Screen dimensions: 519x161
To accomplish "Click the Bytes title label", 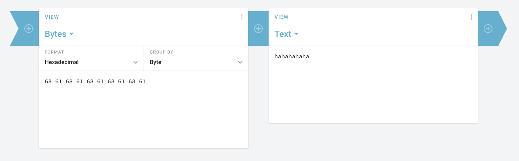I will (56, 34).
